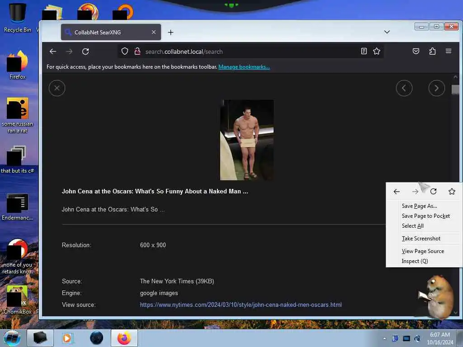Expand the List all tabs chevron
The width and height of the screenshot is (463, 347).
pyautogui.click(x=387, y=32)
